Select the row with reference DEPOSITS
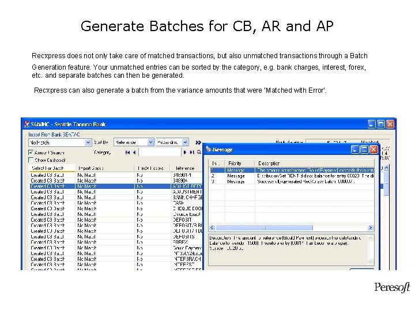 115,237
